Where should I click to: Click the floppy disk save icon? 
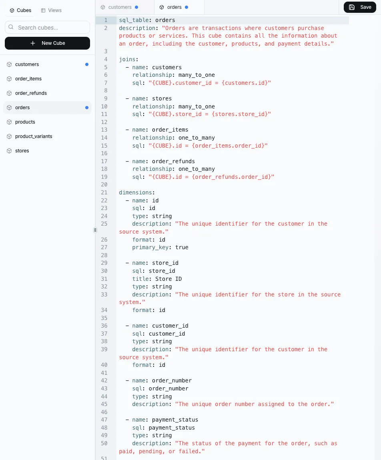click(x=352, y=7)
